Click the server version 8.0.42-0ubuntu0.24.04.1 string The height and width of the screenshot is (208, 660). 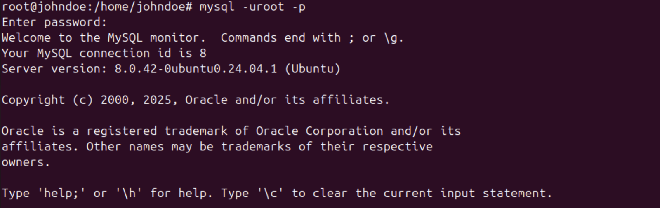click(196, 69)
